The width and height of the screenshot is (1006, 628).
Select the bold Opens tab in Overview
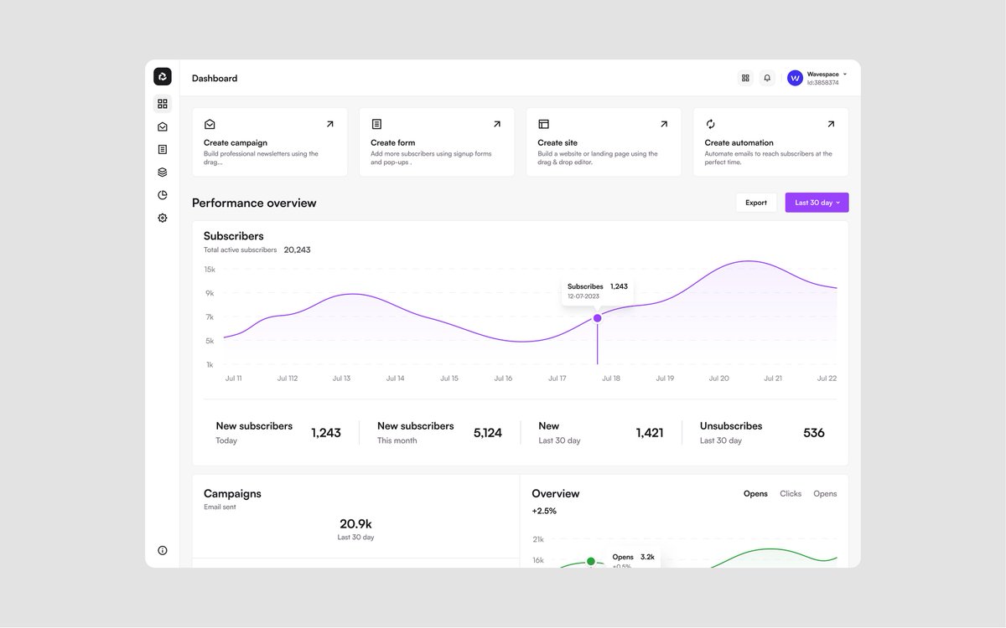pyautogui.click(x=755, y=494)
